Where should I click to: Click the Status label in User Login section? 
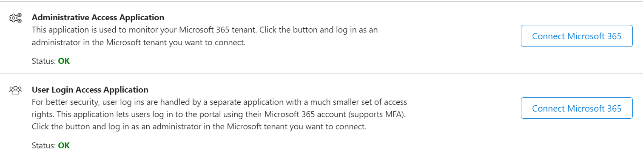pyautogui.click(x=44, y=145)
